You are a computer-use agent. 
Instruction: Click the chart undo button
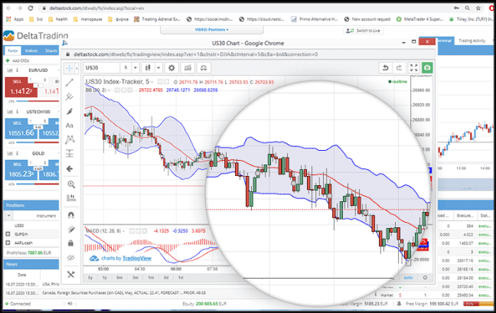tap(385, 67)
